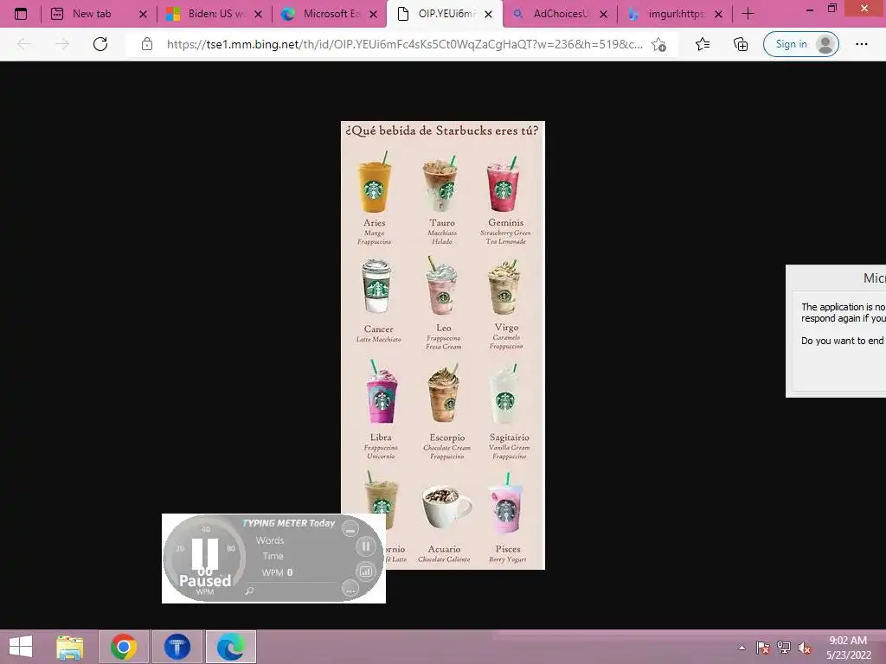Close the New tab tab
Image resolution: width=886 pixels, height=664 pixels.
click(x=143, y=14)
